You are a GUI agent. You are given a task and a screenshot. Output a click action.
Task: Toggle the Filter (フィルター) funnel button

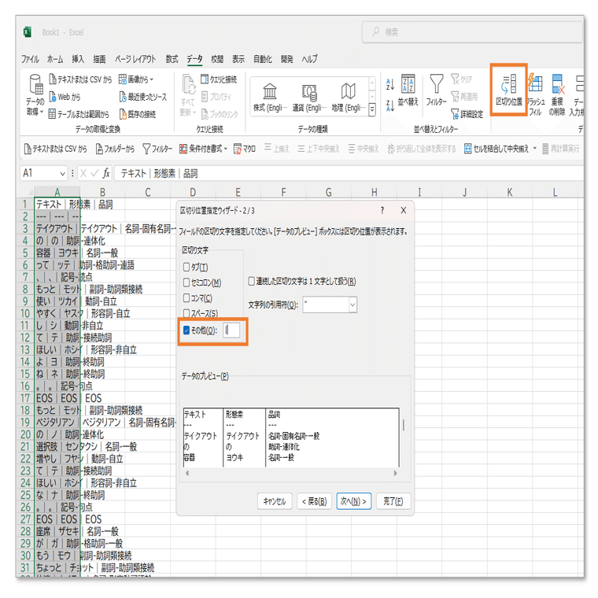tap(436, 90)
